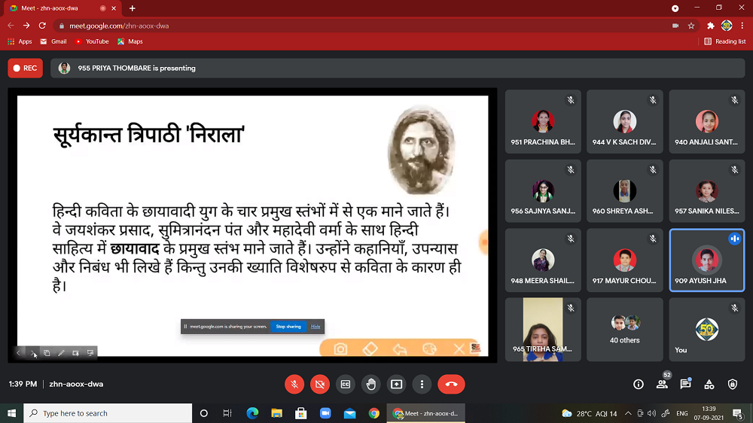Click the Stop sharing button

(x=288, y=327)
